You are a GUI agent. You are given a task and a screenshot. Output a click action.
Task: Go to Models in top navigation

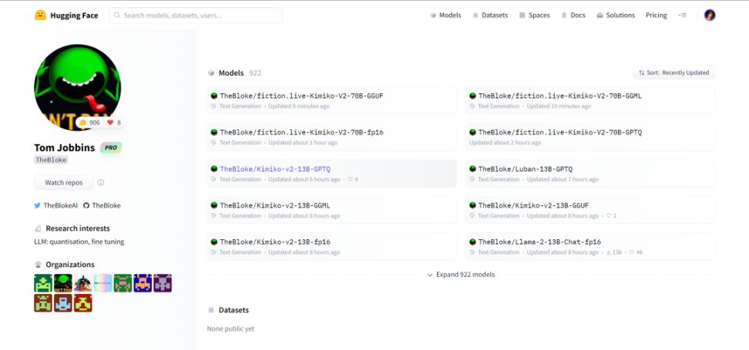pyautogui.click(x=445, y=15)
